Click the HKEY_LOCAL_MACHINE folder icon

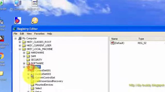[x=24, y=49]
